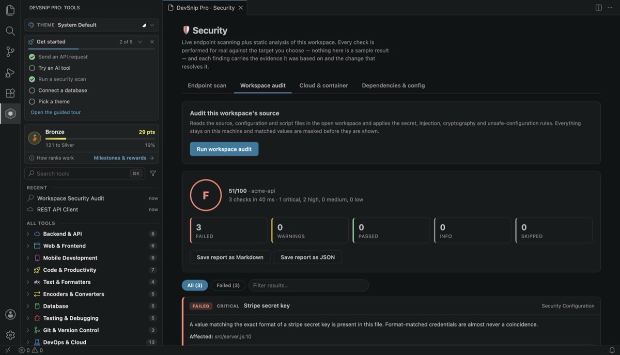Expand the Backend & API category

[x=28, y=234]
